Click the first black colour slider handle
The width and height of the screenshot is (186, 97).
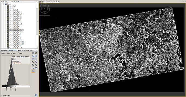[6, 87]
